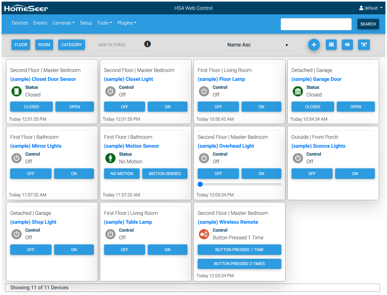Click the filter info icon

147,44
